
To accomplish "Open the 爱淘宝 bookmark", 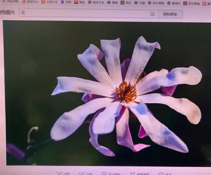I will (x=174, y=3).
